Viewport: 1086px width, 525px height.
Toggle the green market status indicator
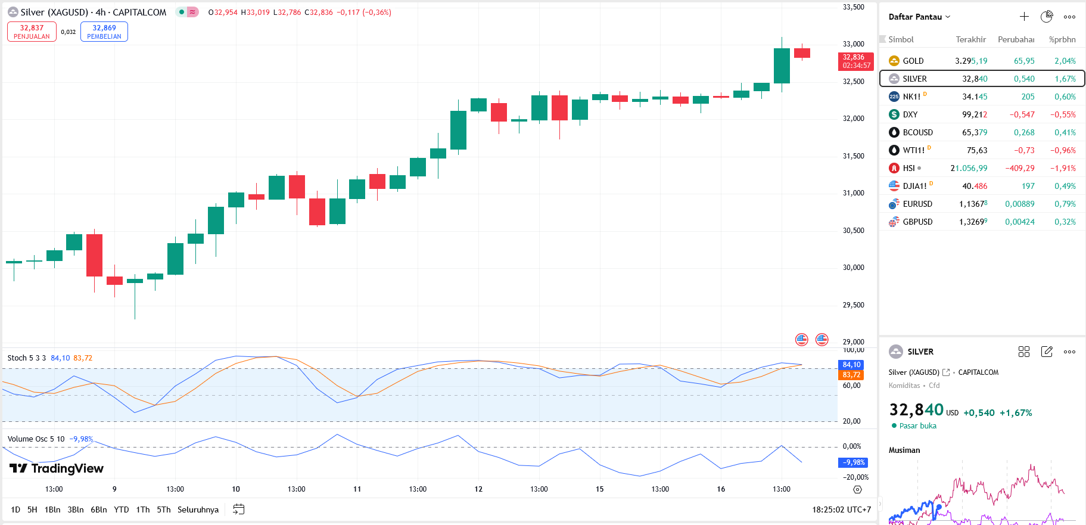pos(182,12)
